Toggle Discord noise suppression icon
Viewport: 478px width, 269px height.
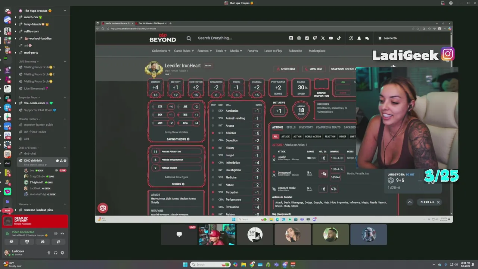point(56,234)
